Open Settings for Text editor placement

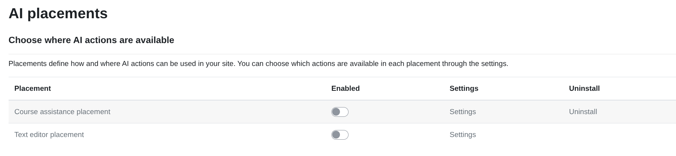point(463,135)
